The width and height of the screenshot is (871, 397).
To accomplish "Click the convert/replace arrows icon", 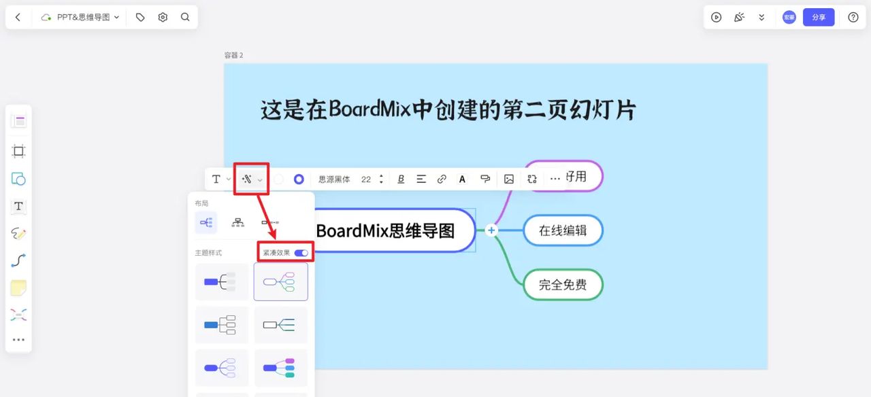I will [x=532, y=179].
